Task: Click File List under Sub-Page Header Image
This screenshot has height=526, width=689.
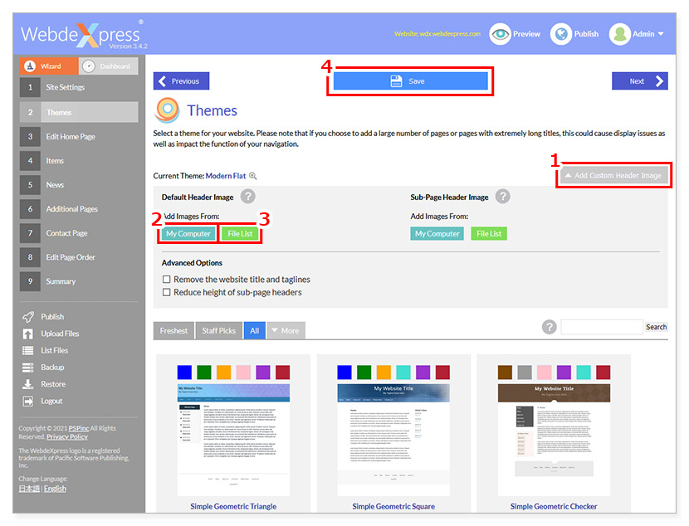Action: 489,234
